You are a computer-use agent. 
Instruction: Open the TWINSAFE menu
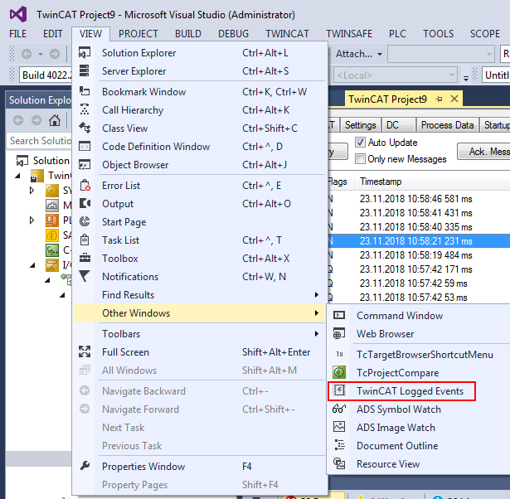348,34
